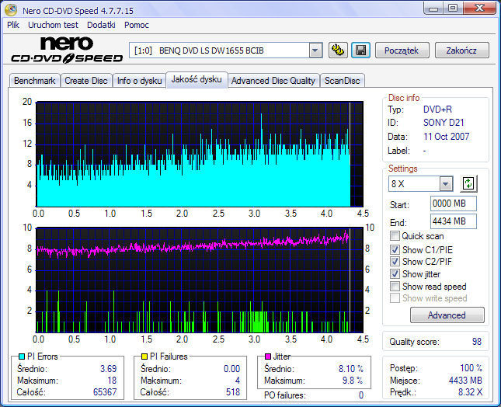Close the Nero CD-DVD Speed window
Screen dimensions: 501x407
click(479, 8)
